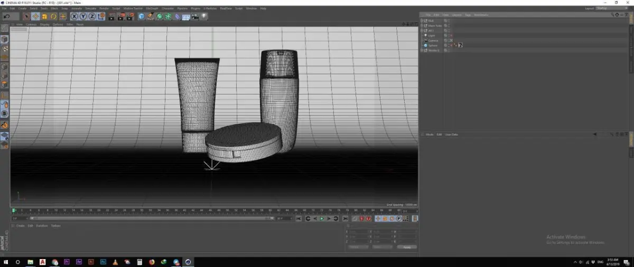
Task: Click Render View clapperboard icon
Action: [111, 17]
